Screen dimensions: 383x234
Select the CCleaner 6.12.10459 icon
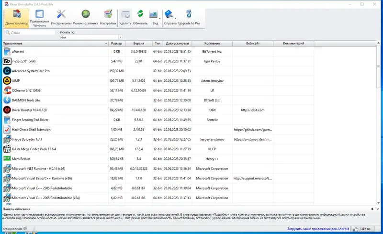7,90
